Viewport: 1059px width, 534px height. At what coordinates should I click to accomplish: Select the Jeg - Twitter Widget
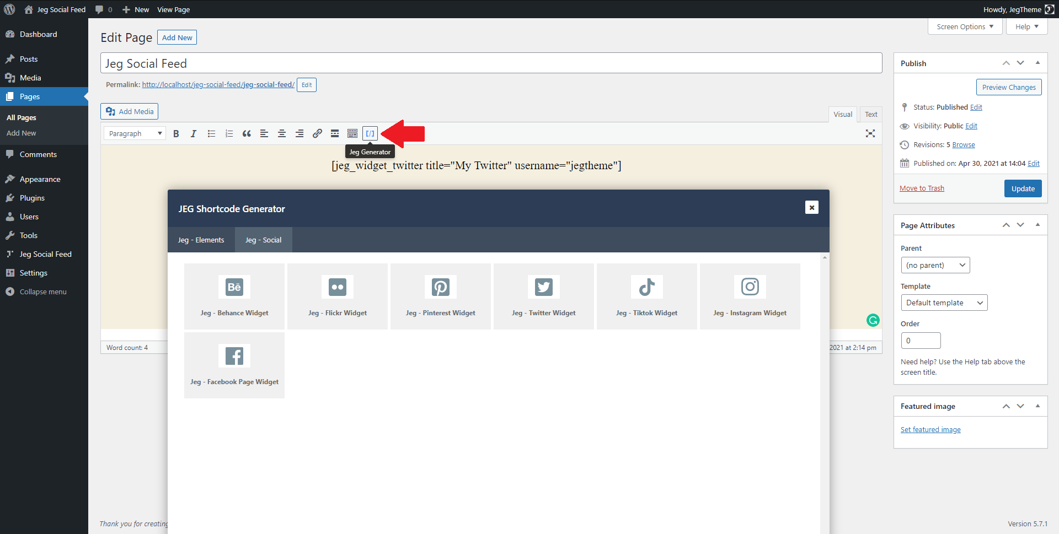coord(543,296)
